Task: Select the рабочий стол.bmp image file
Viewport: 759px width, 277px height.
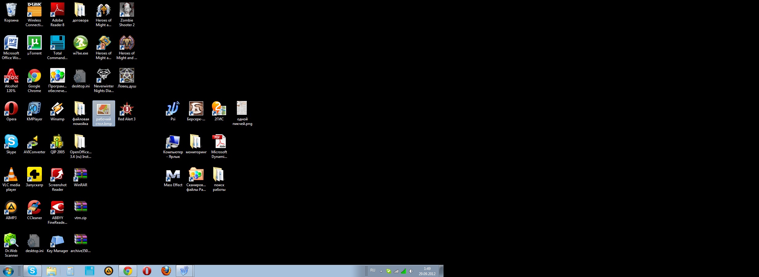Action: (x=104, y=113)
